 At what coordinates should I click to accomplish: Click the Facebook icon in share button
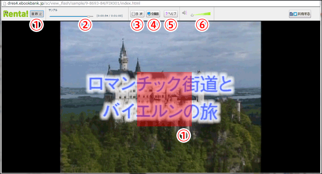point(291,14)
